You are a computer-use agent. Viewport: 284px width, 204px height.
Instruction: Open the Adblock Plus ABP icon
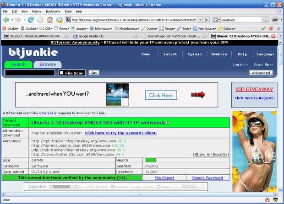[x=275, y=20]
